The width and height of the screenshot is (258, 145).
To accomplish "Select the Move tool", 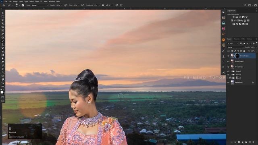I will [x=3, y=13].
